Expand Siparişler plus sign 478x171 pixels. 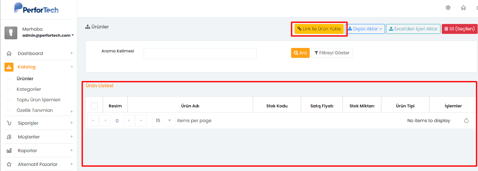point(71,123)
